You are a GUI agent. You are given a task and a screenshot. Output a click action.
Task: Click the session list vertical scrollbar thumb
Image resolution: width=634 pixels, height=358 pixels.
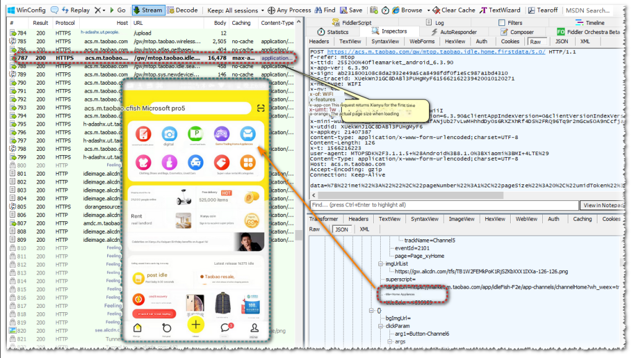click(x=299, y=235)
